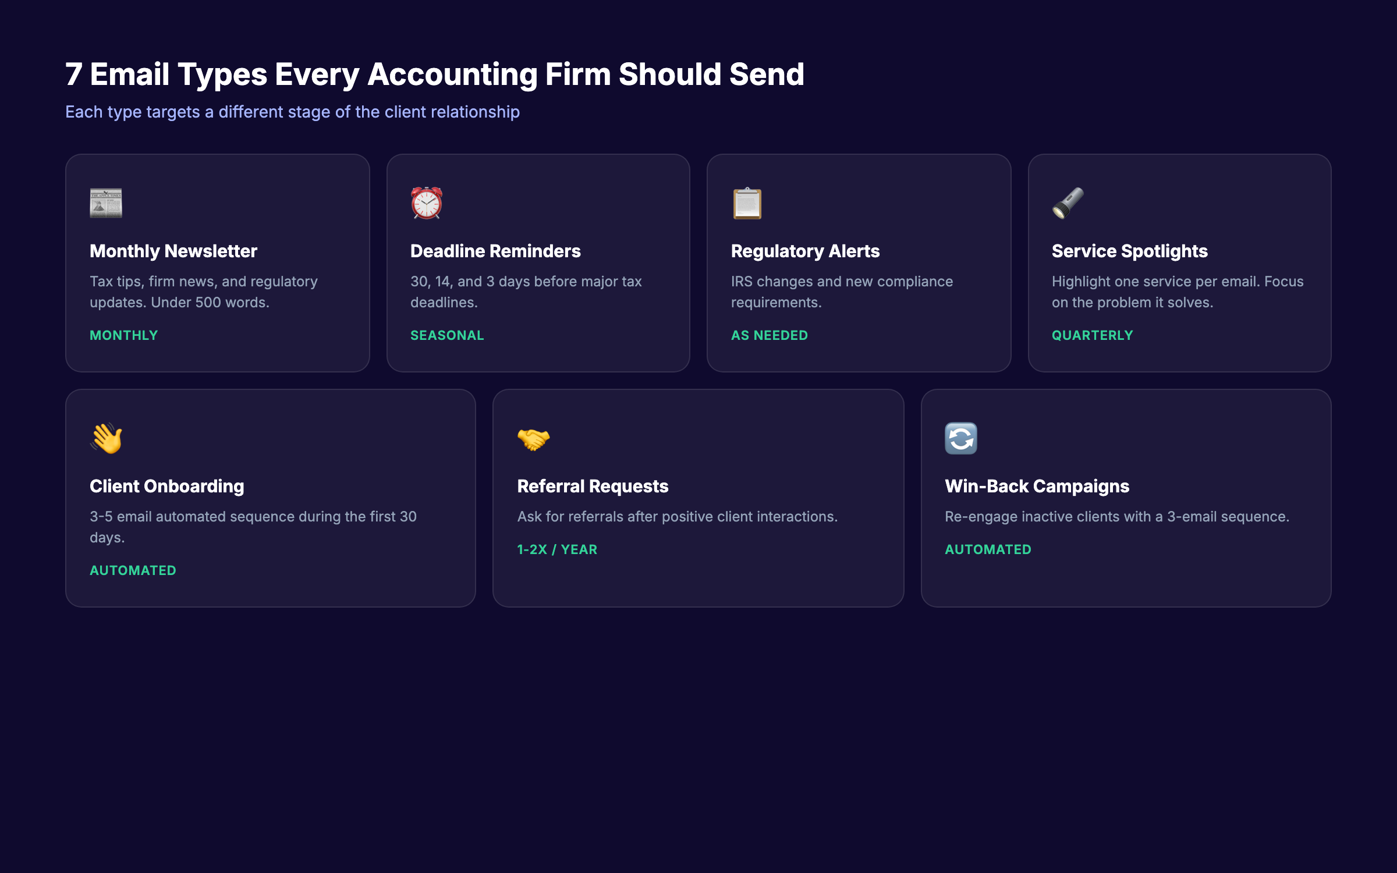1397x873 pixels.
Task: Select the Deadline Reminders card
Action: [x=538, y=262]
